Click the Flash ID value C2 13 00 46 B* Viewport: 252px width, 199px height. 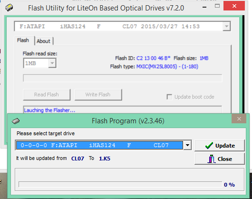(x=153, y=58)
